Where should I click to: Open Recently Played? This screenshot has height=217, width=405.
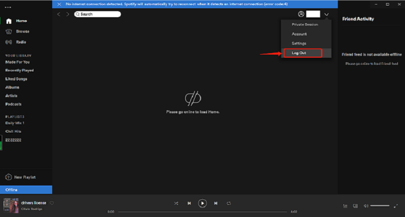pos(20,70)
